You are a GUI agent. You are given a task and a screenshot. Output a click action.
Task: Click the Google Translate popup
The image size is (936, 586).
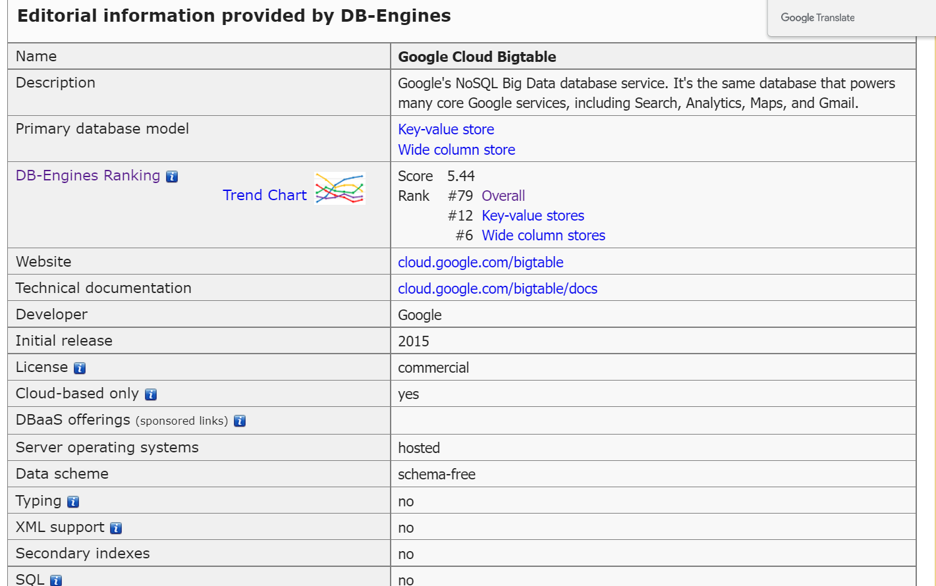pos(852,18)
